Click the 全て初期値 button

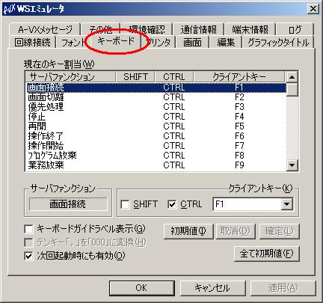tap(266, 254)
